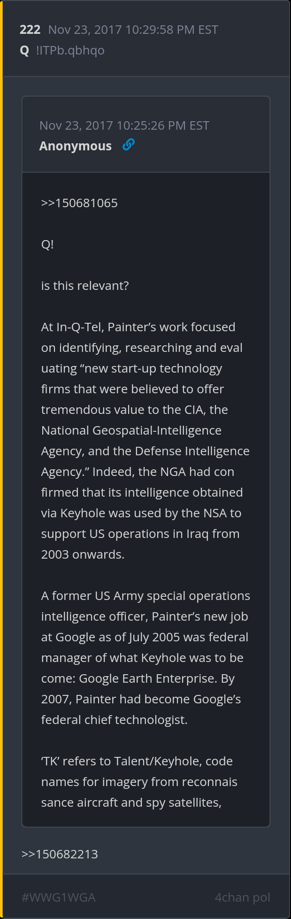Click the chain link icon beside Anonymous
Screen dimensions: 291x919
coord(128,145)
